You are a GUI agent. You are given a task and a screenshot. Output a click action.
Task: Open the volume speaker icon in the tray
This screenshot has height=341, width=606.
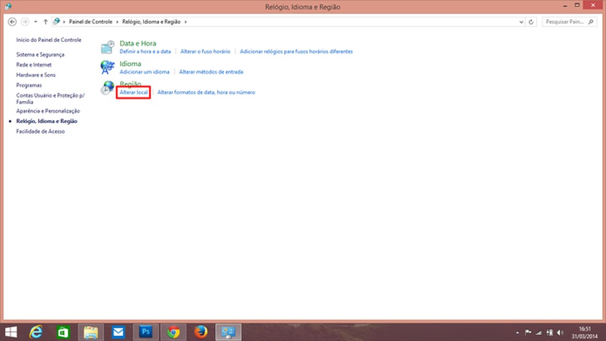pos(560,332)
